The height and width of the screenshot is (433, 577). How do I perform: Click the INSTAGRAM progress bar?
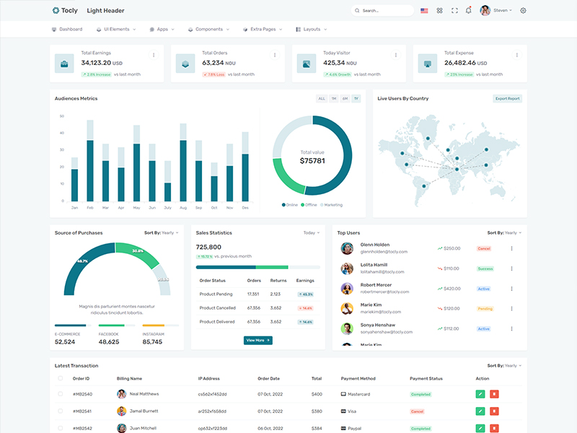160,325
